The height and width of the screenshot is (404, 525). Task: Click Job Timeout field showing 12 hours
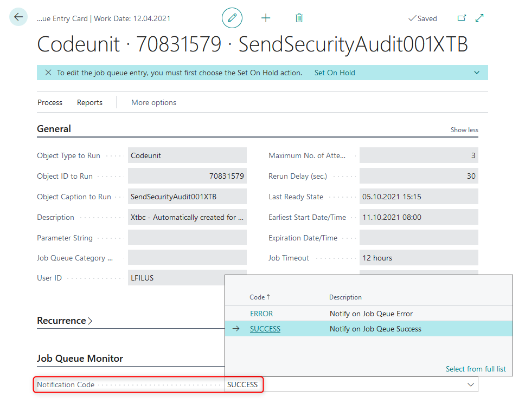coord(419,258)
